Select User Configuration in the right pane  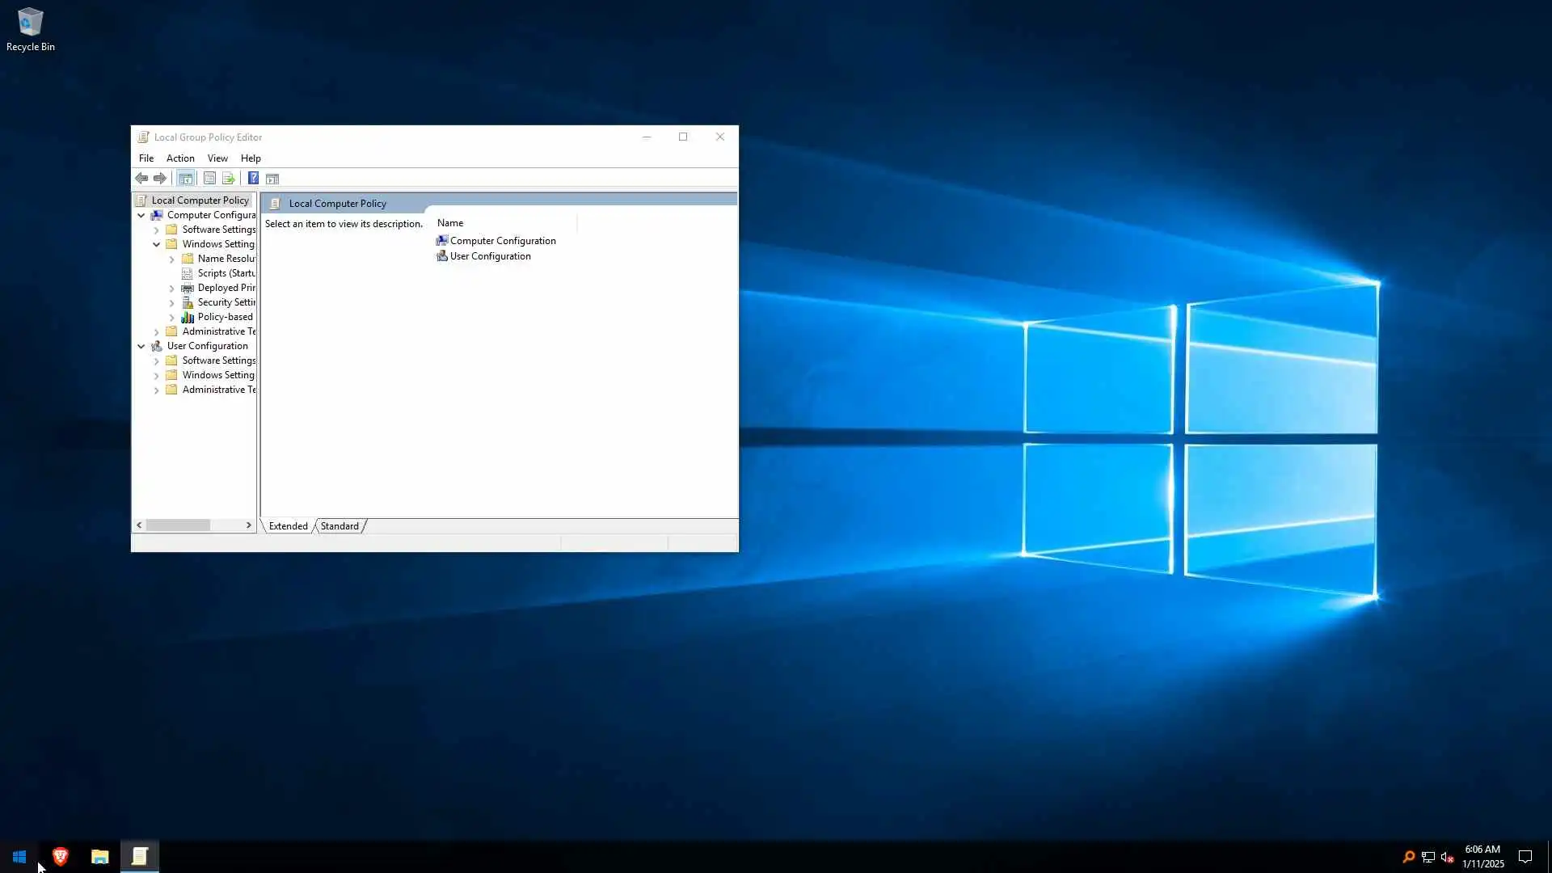click(x=490, y=256)
